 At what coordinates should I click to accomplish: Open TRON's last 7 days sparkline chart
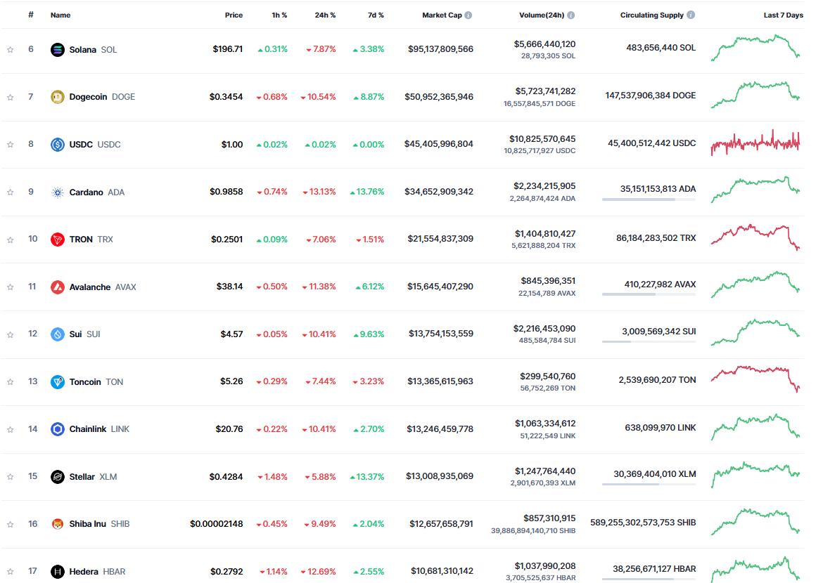pyautogui.click(x=755, y=237)
